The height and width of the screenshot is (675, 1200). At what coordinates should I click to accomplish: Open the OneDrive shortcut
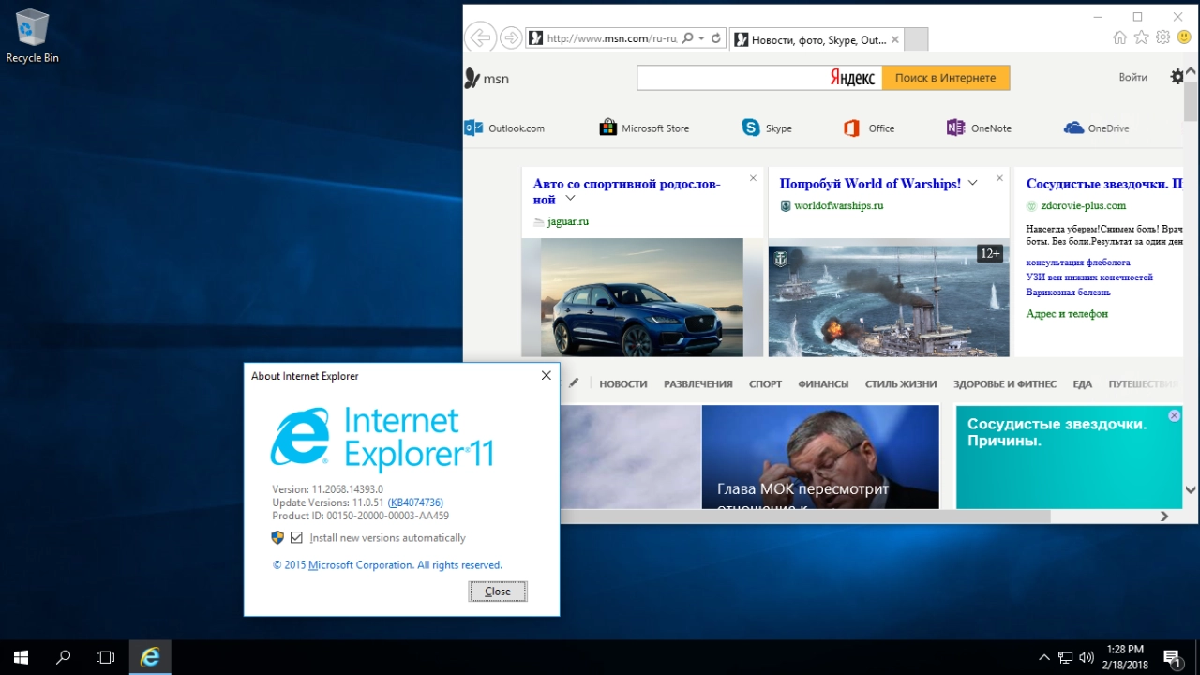pos(1097,128)
